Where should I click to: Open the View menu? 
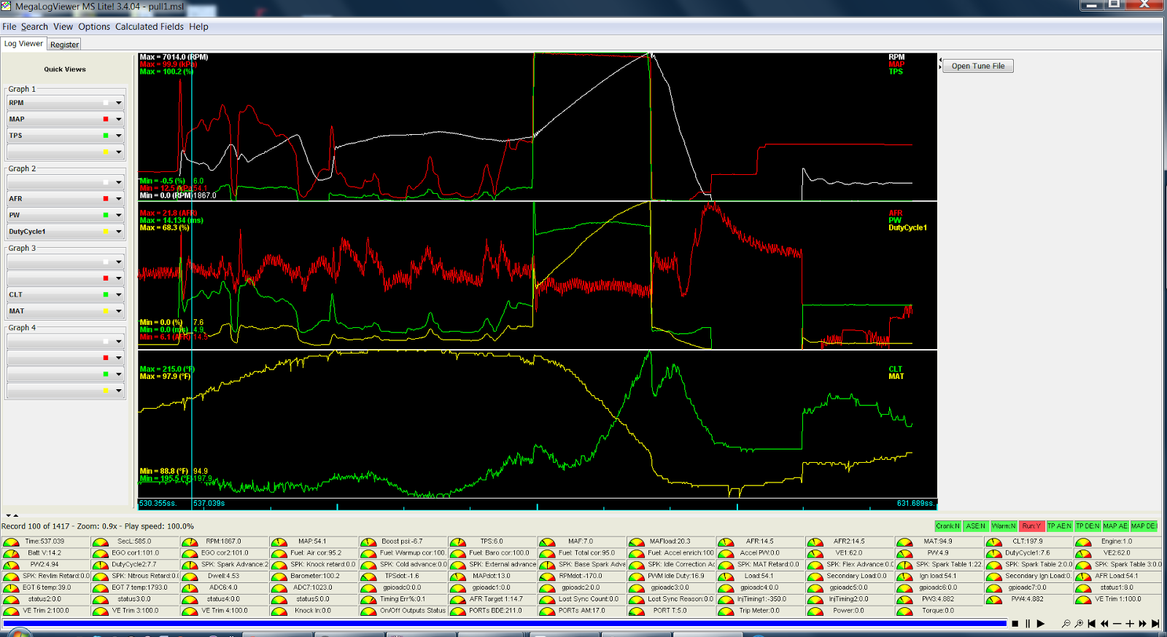(x=63, y=27)
